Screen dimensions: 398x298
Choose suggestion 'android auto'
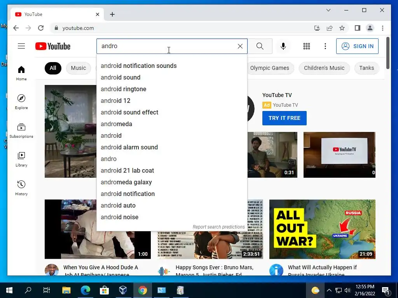(172, 206)
